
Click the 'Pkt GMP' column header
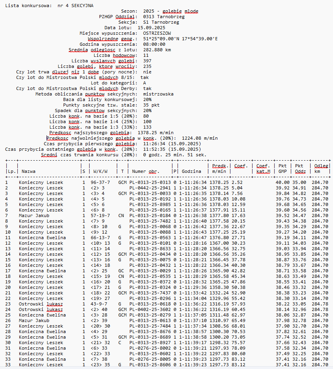coord(282,169)
